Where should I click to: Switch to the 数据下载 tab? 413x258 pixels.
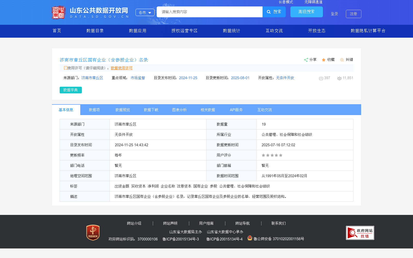coord(151,110)
